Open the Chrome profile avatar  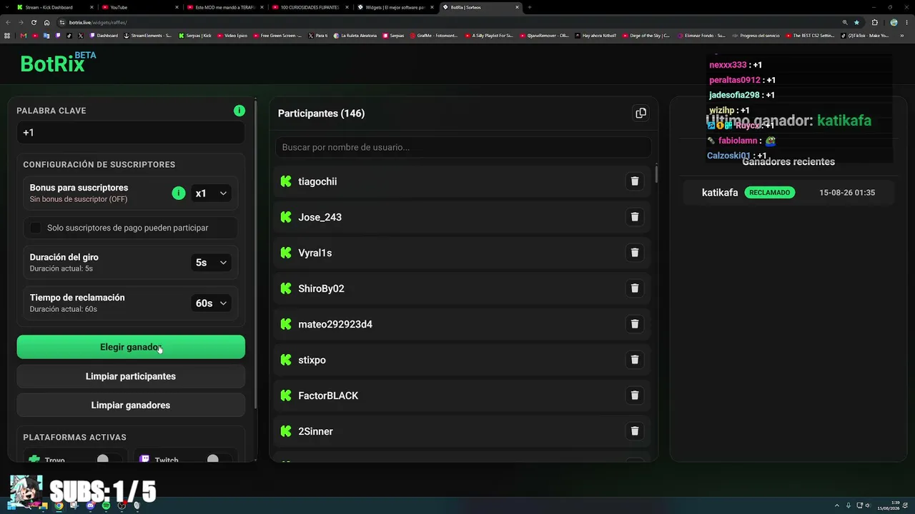pos(894,22)
